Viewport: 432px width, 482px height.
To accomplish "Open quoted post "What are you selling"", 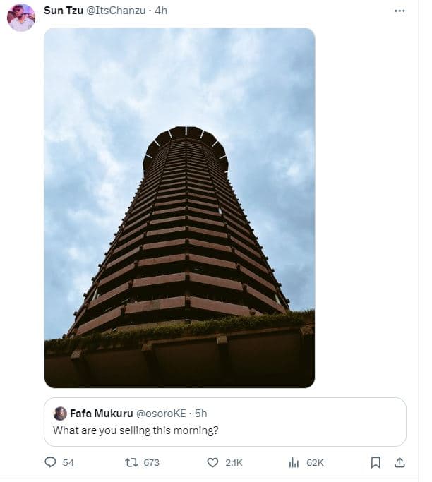I will [x=136, y=429].
